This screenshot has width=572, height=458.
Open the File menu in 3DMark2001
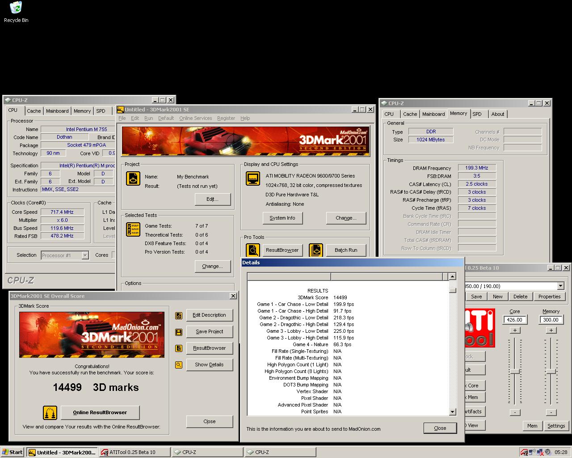pyautogui.click(x=122, y=118)
